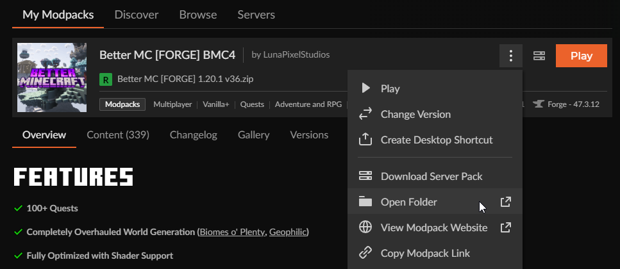
Task: Click the server pack icon beside Play
Action: pos(539,56)
